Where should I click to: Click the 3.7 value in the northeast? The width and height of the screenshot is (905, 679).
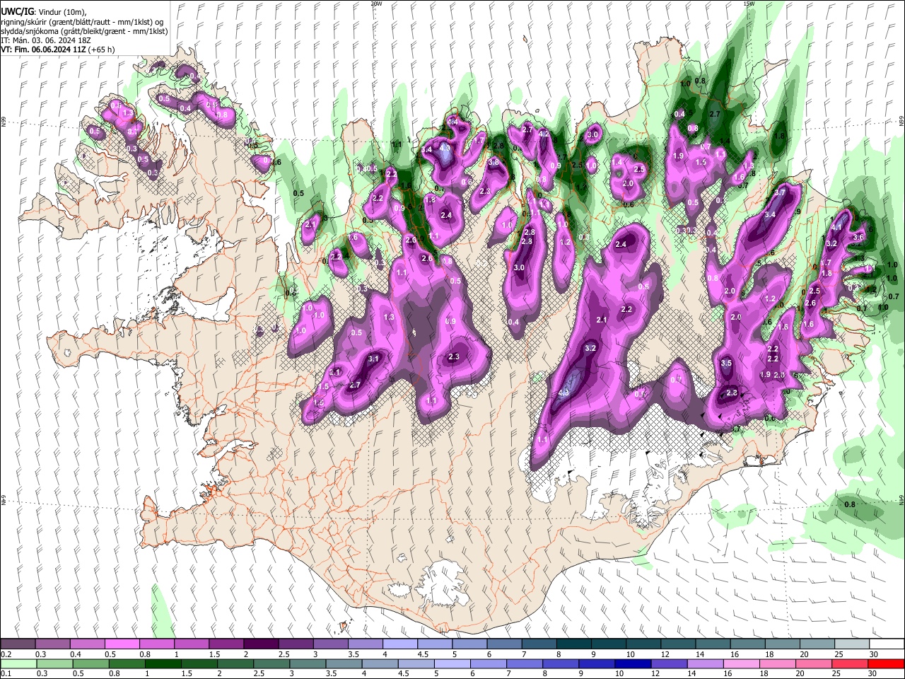click(x=781, y=192)
